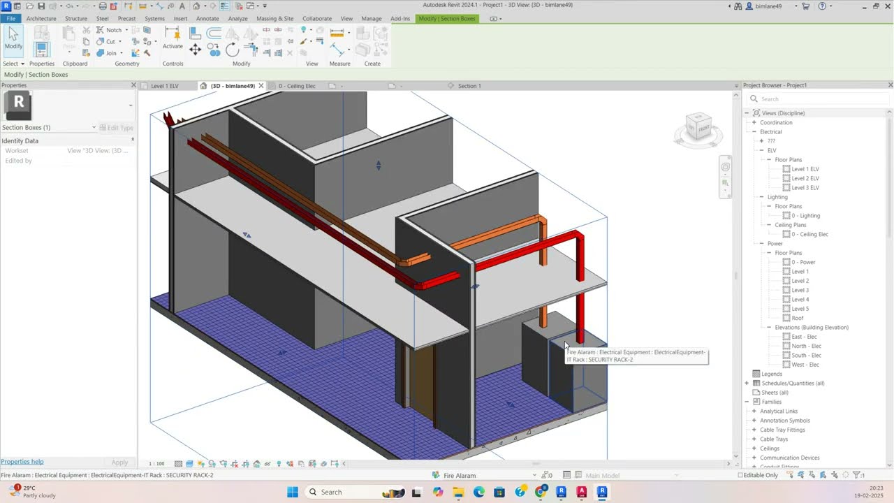Open the Join geometry dropdown
Screen dimensions: 894x503
click(121, 53)
